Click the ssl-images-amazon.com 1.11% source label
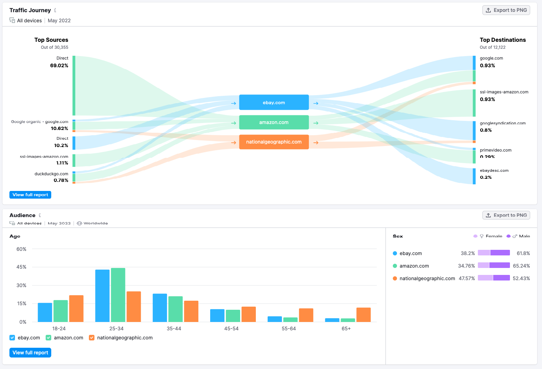The width and height of the screenshot is (542, 369). [x=44, y=156]
